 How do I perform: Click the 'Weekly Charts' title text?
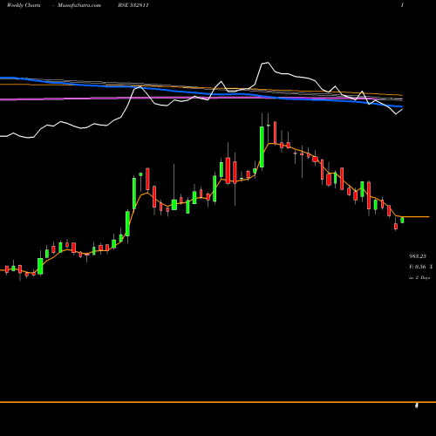(x=24, y=5)
